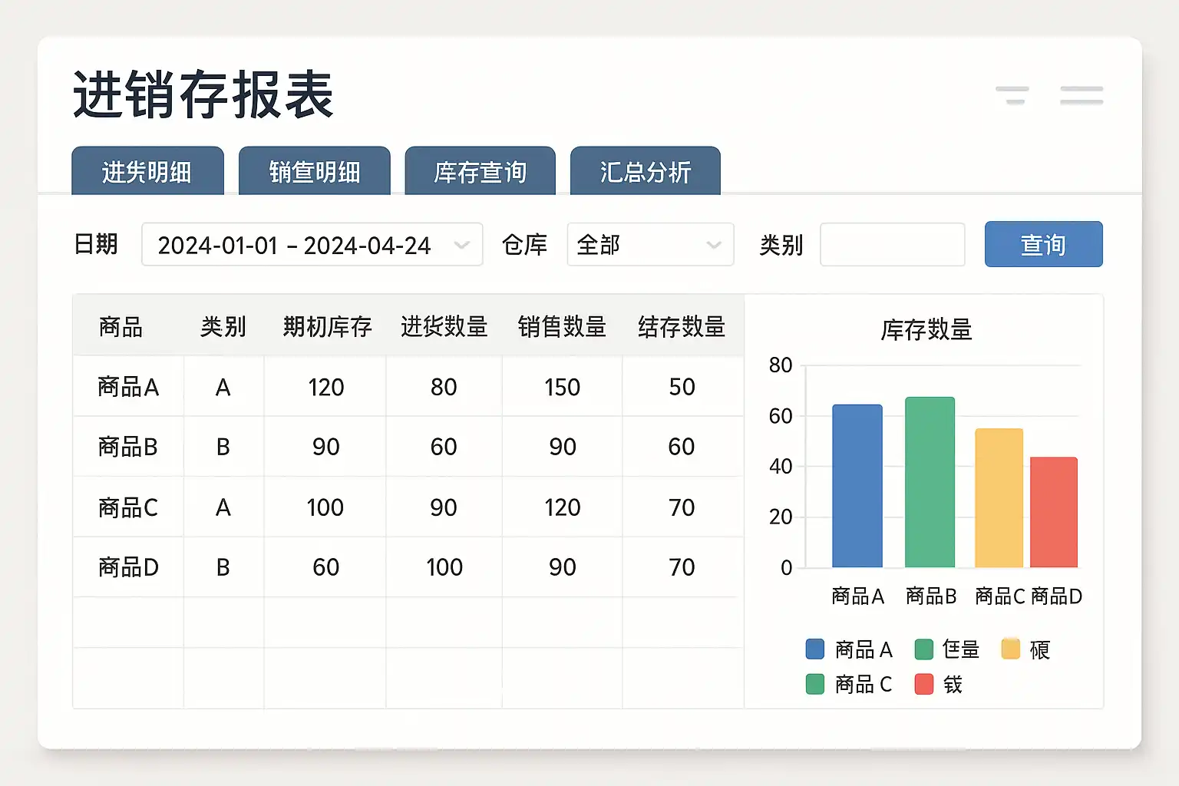The width and height of the screenshot is (1179, 786).
Task: Expand the 仓库 warehouse dropdown
Action: point(650,245)
